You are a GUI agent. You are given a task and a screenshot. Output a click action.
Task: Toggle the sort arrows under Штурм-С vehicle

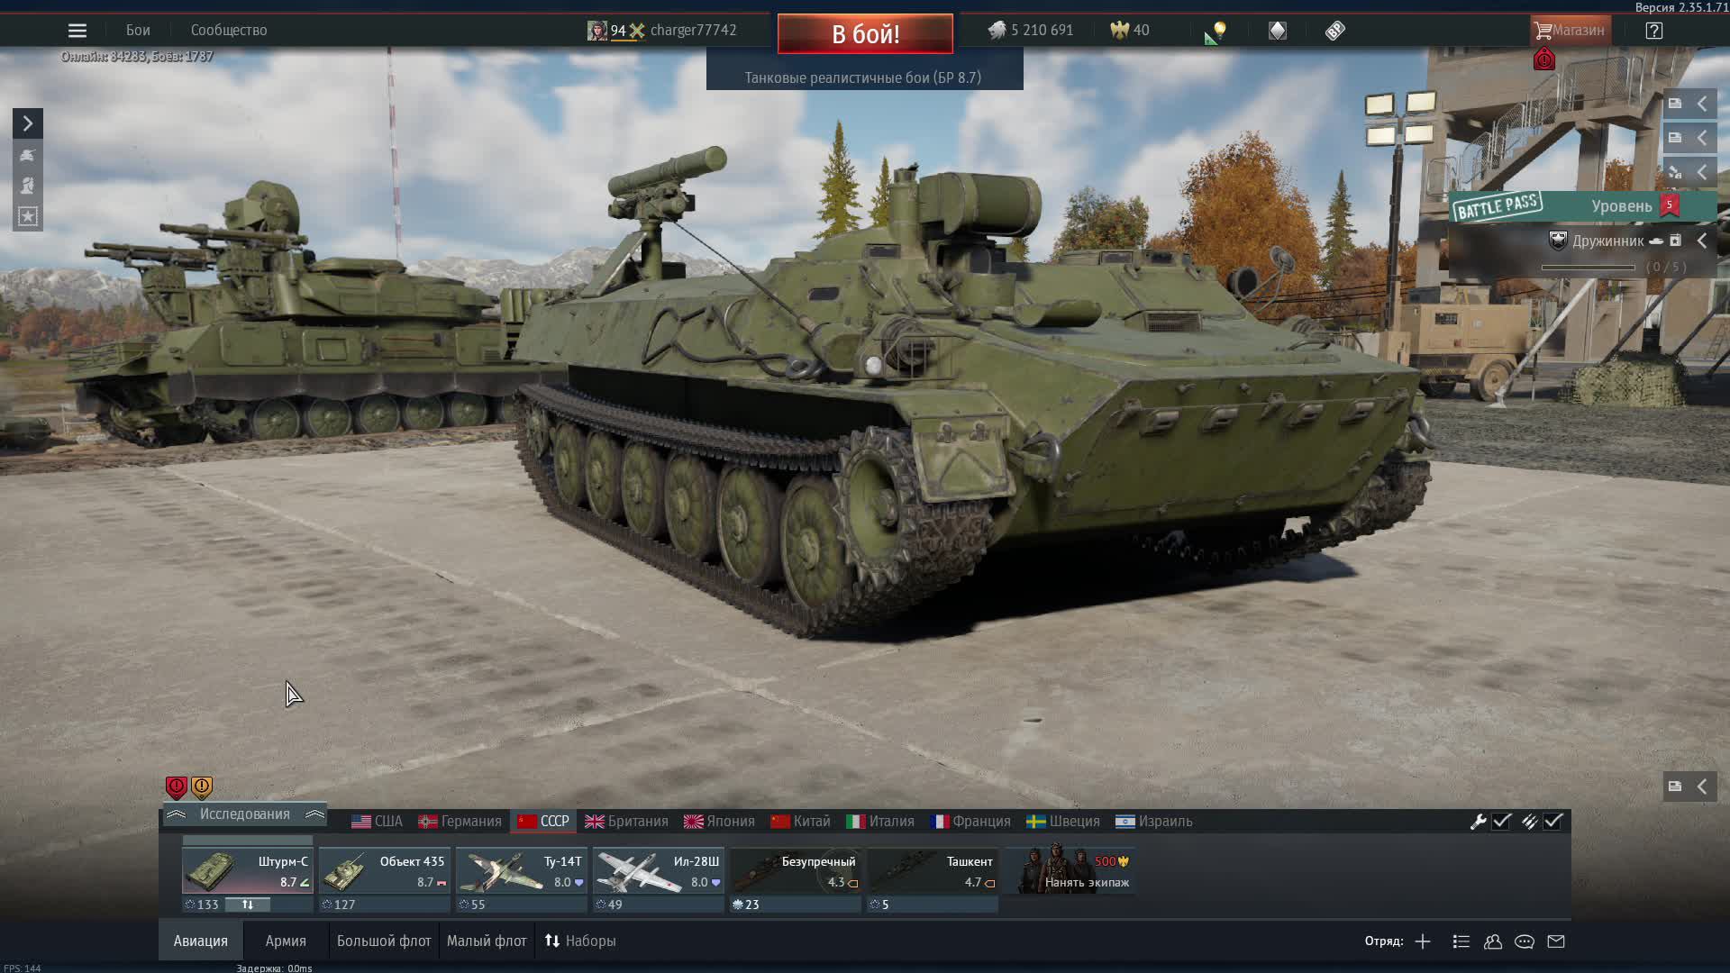click(x=249, y=905)
